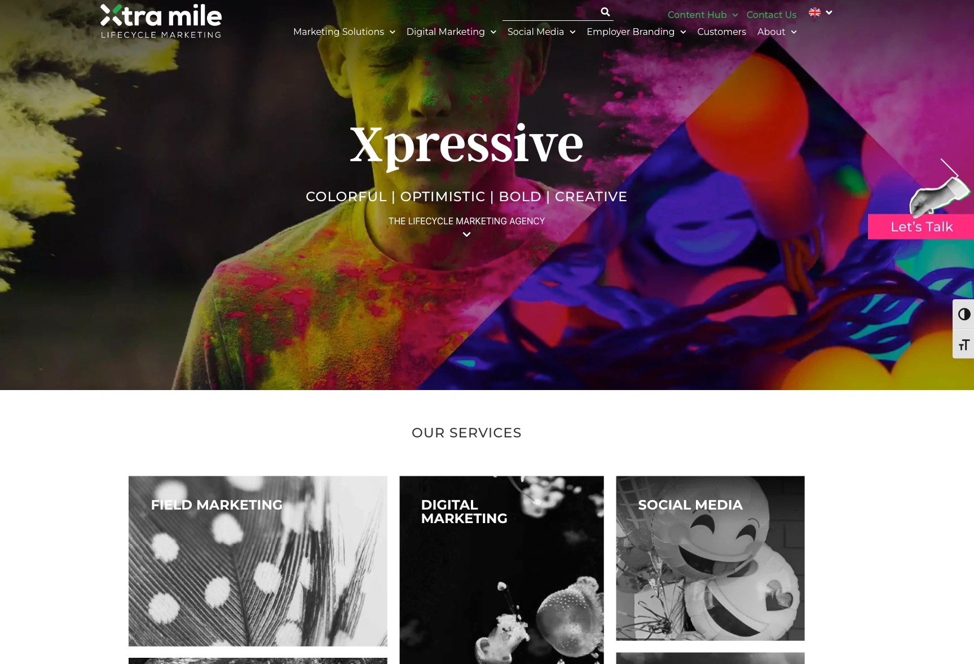The width and height of the screenshot is (974, 664).
Task: Go to Contact Us link
Action: pos(771,15)
